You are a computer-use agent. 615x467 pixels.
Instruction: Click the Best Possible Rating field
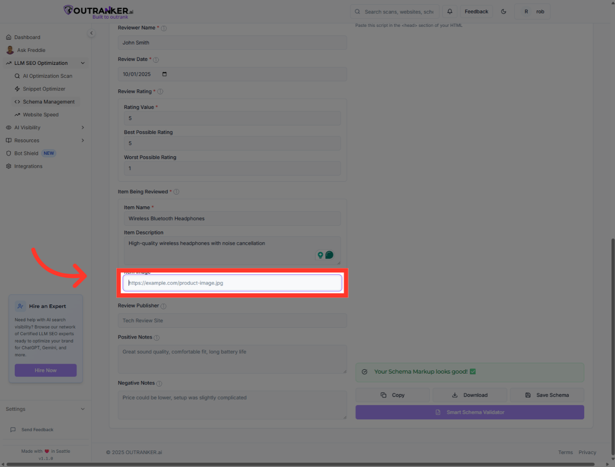[232, 144]
